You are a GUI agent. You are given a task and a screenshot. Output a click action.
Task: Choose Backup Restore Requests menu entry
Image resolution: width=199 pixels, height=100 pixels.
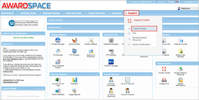pos(144,39)
